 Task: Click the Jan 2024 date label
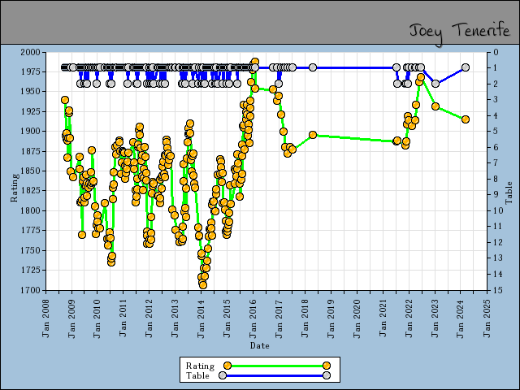(461, 318)
